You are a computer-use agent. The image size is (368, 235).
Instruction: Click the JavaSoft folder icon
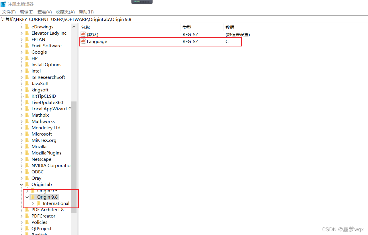click(x=27, y=84)
